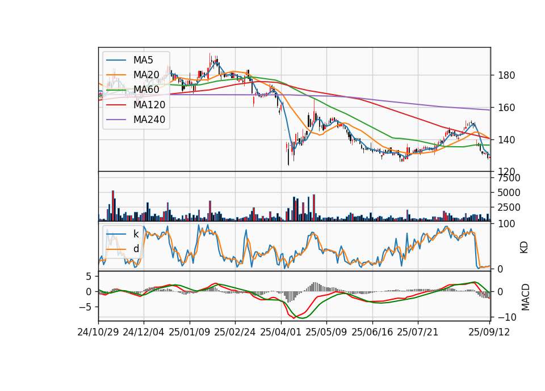Screen dimensions: 545x391
Task: Click the 2500 volume axis tick
Action: (x=509, y=208)
